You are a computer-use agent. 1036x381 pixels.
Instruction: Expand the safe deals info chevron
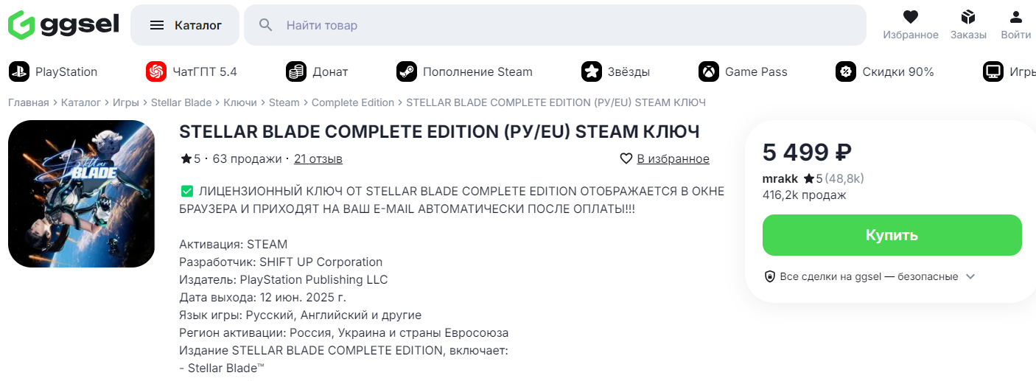point(970,276)
